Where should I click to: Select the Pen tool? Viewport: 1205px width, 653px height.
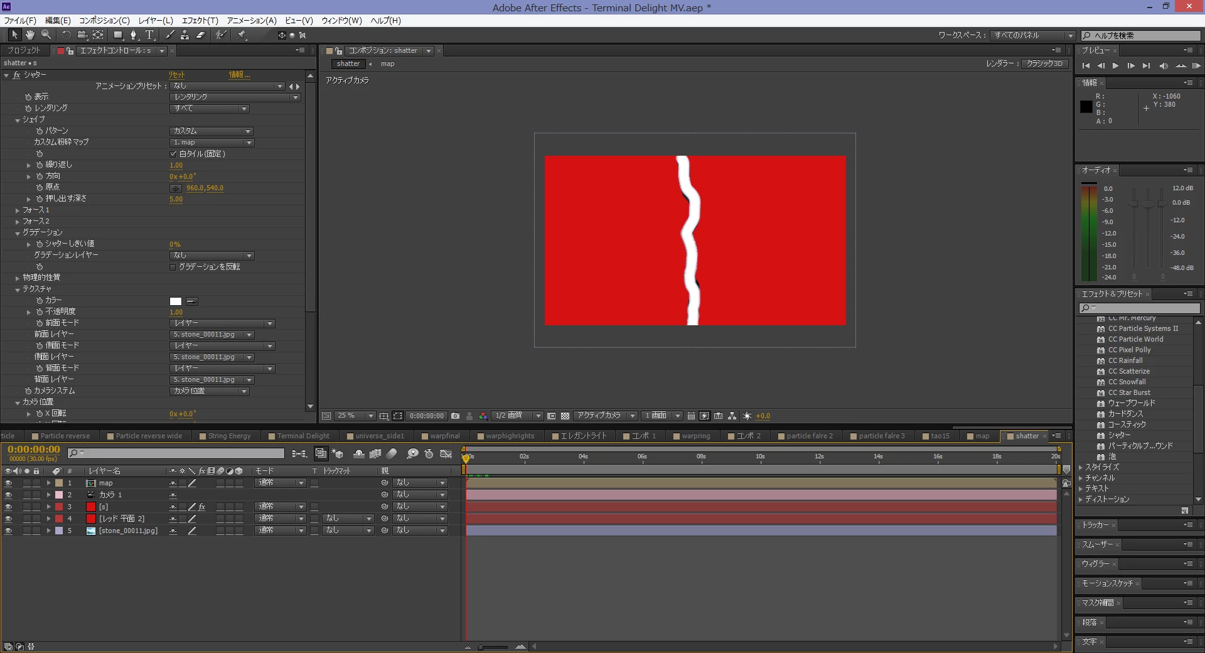(x=134, y=35)
